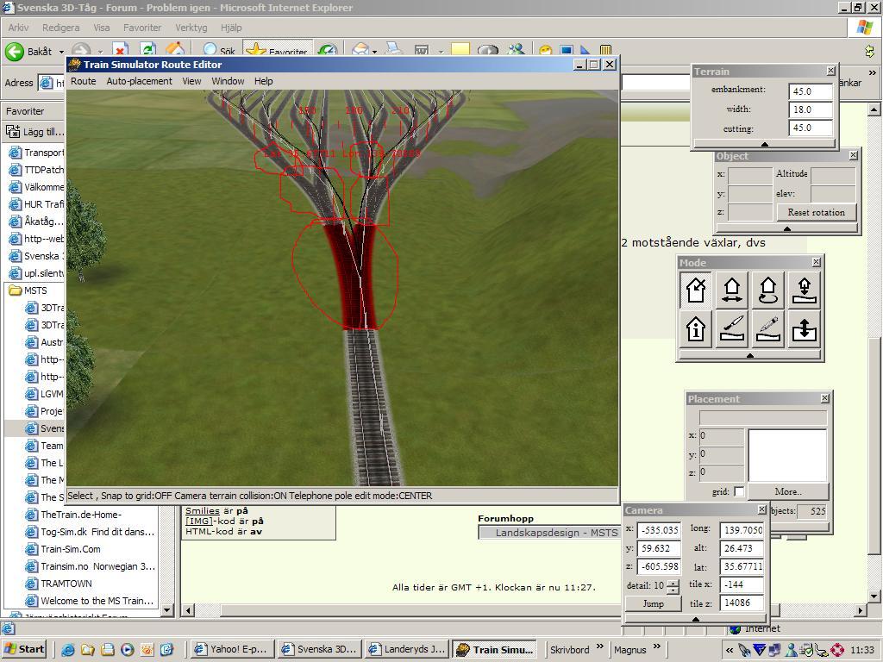Collapse the Mode panel arrow bar

(749, 355)
